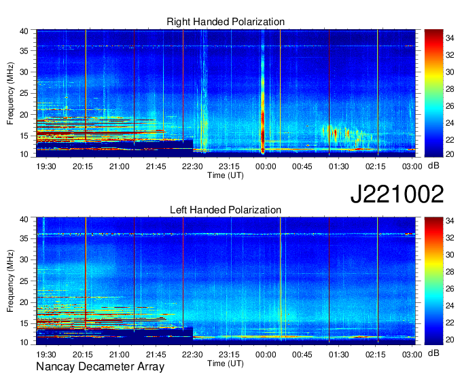This screenshot has width=462, height=375.
Task: Click "Time (UT)" label under left-handed plot
Action: (226, 363)
